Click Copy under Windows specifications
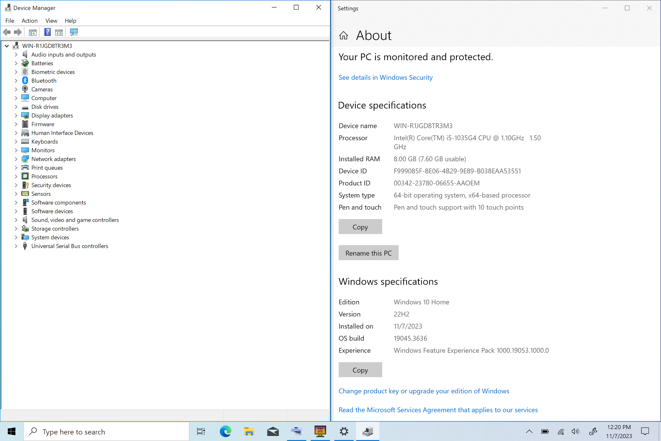This screenshot has height=441, width=661. pyautogui.click(x=360, y=370)
